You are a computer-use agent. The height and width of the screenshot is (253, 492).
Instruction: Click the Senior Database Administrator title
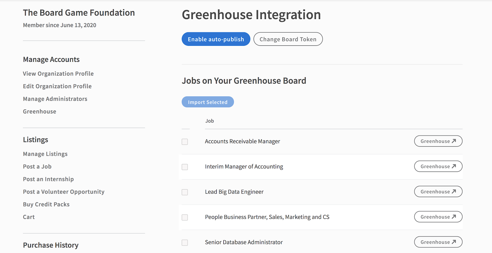[244, 242]
